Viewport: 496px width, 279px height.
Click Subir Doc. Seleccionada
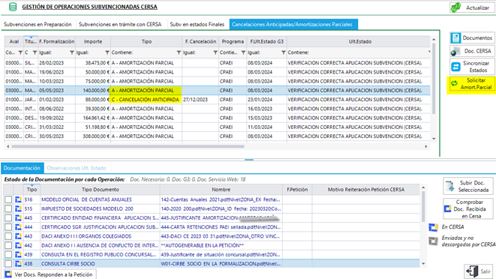pos(468,186)
